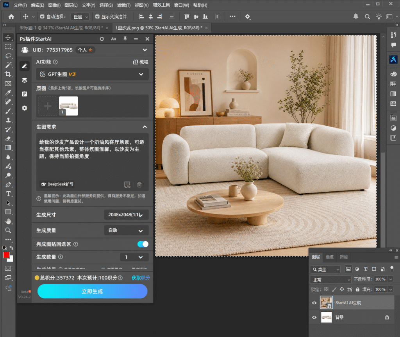Open notifications bell icon
The image size is (400, 337).
click(355, 16)
